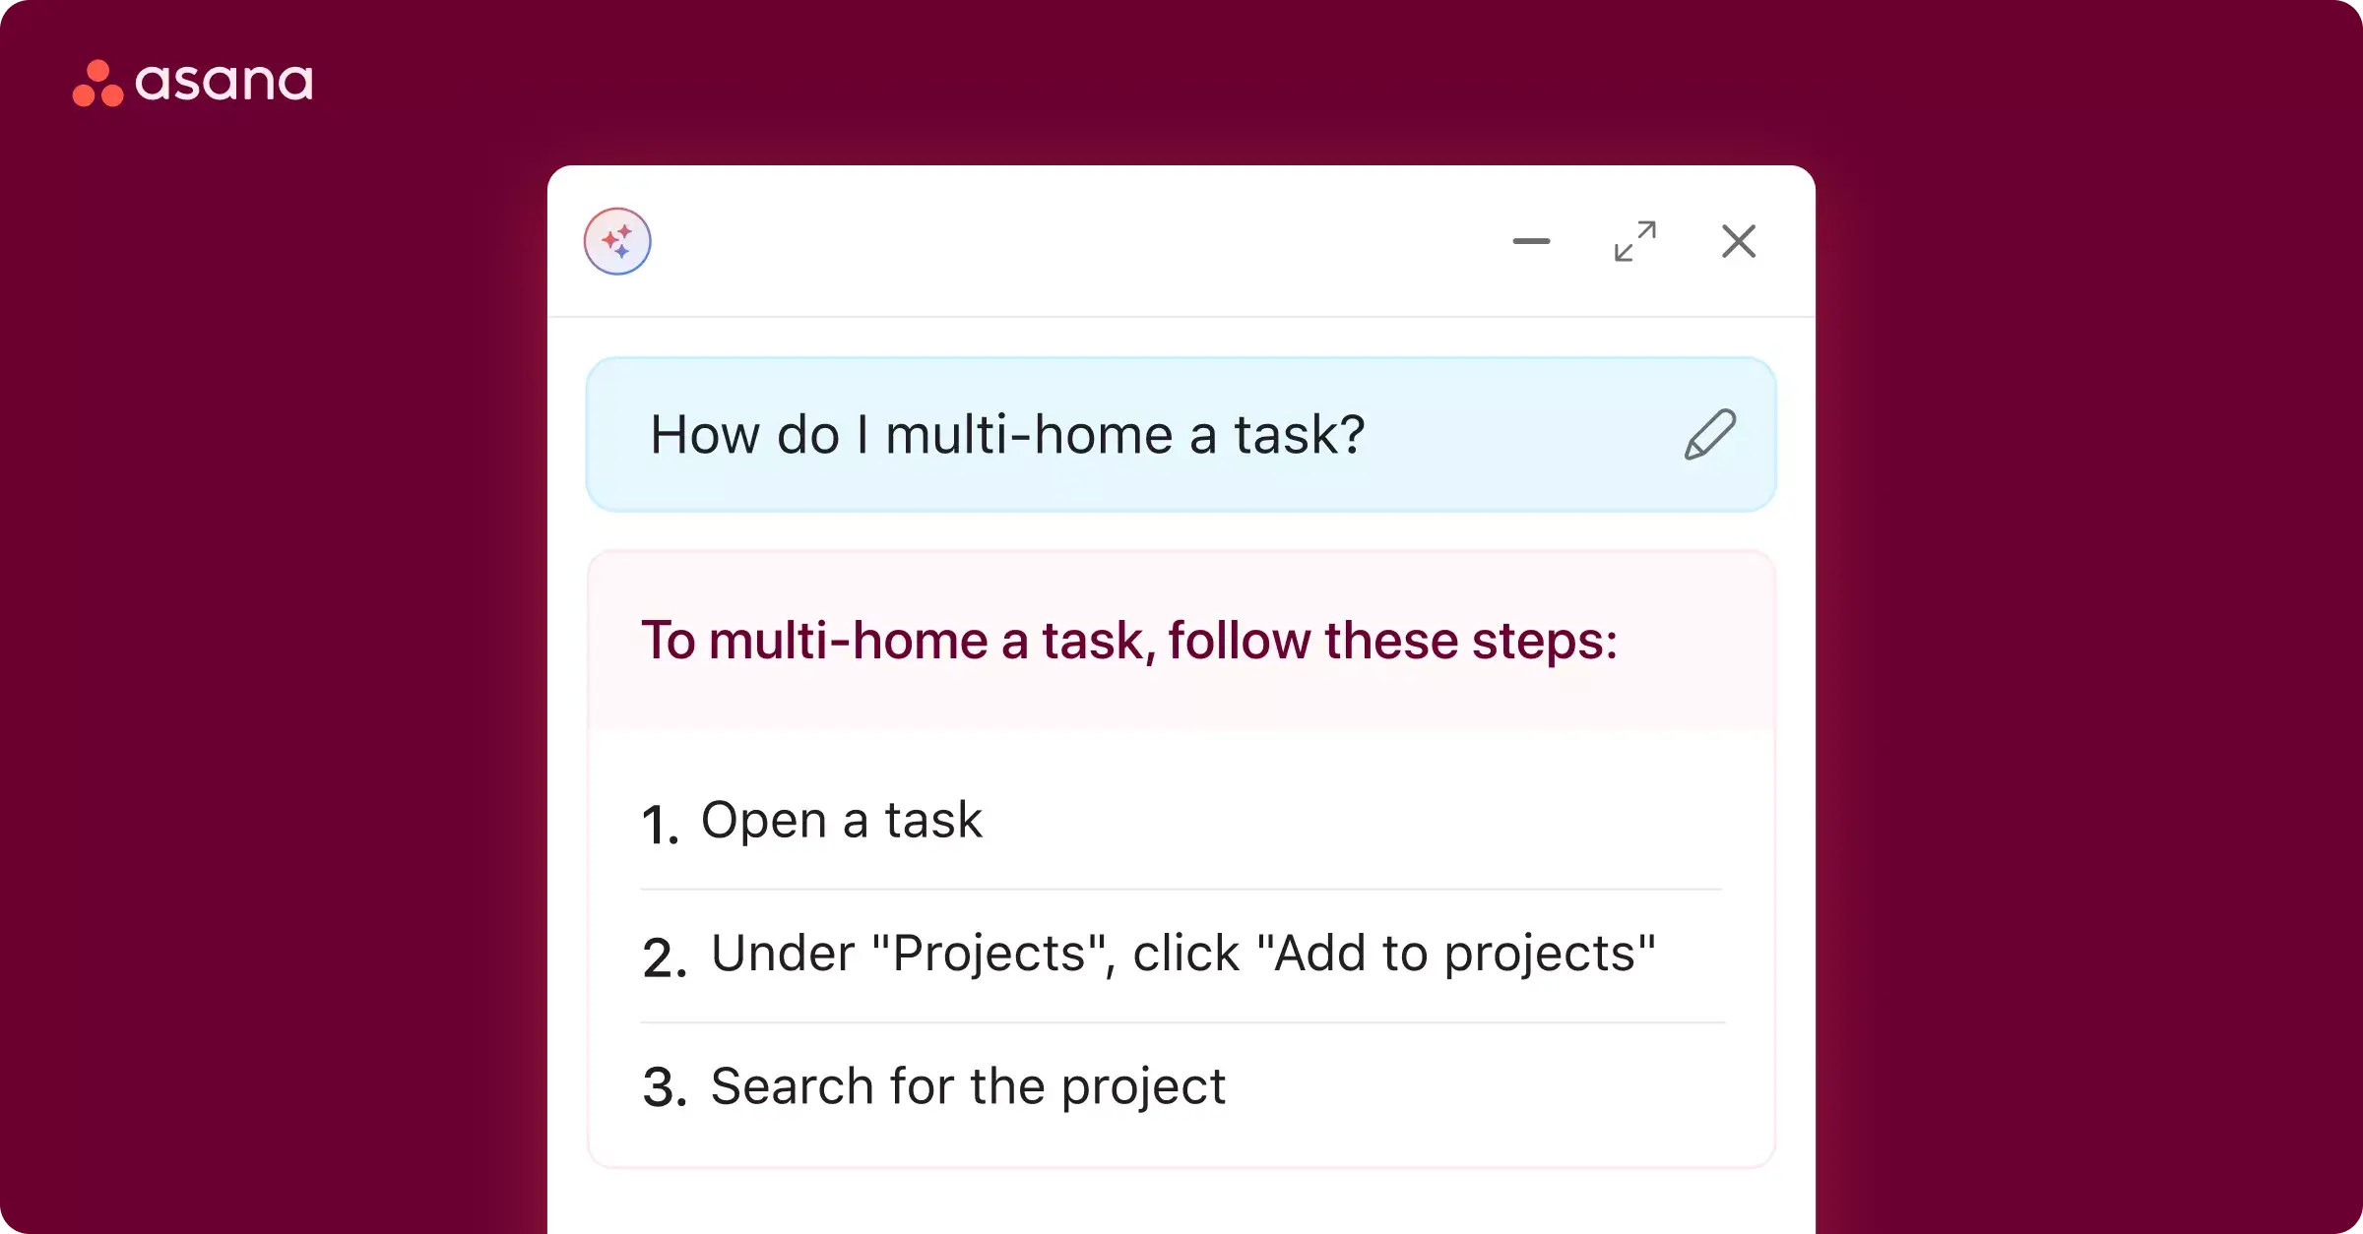Close the AI assistant panel

point(1738,241)
